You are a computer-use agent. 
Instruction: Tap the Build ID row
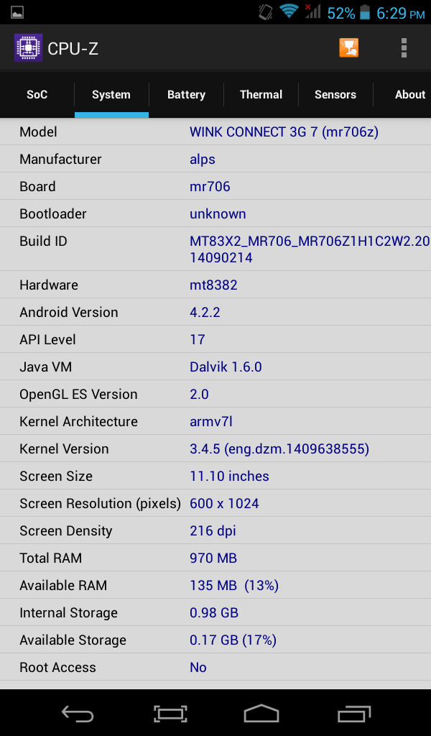[x=215, y=249]
